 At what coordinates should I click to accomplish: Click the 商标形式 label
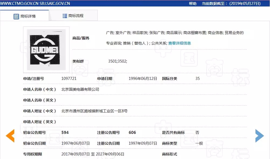170,154
